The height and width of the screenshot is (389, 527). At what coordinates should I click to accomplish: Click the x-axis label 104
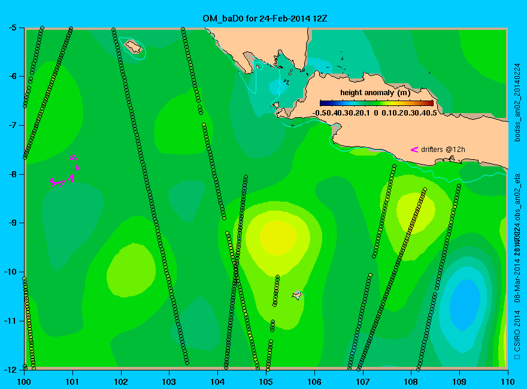[217, 382]
